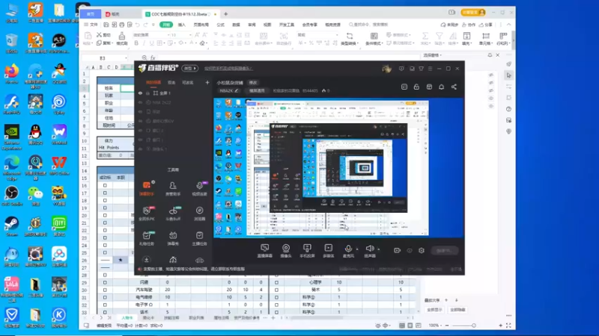The width and height of the screenshot is (599, 336).
Task: Toggle visibility eye for 全屏 1 source
Action: [140, 93]
